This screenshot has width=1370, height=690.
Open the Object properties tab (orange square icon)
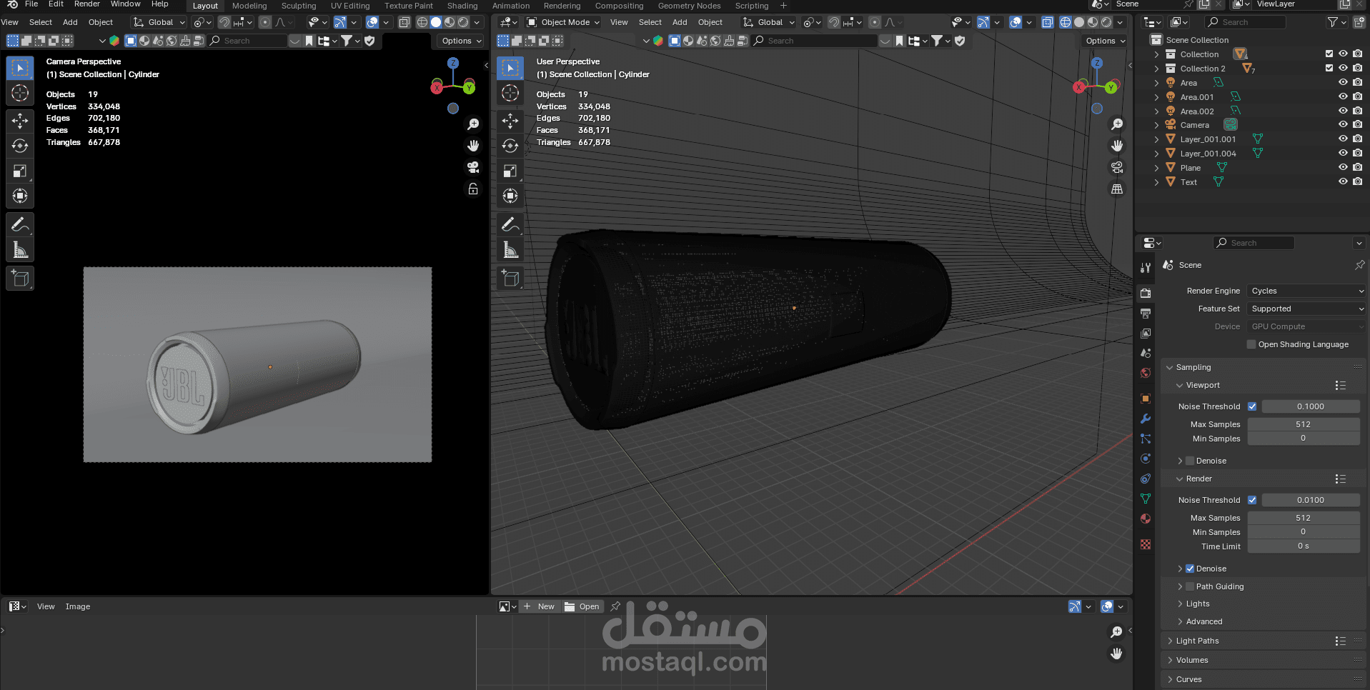point(1146,399)
